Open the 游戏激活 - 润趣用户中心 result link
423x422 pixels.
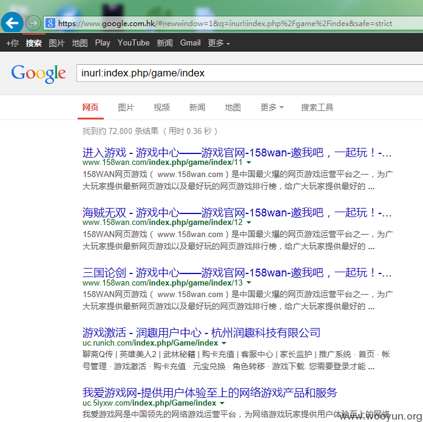(x=201, y=333)
